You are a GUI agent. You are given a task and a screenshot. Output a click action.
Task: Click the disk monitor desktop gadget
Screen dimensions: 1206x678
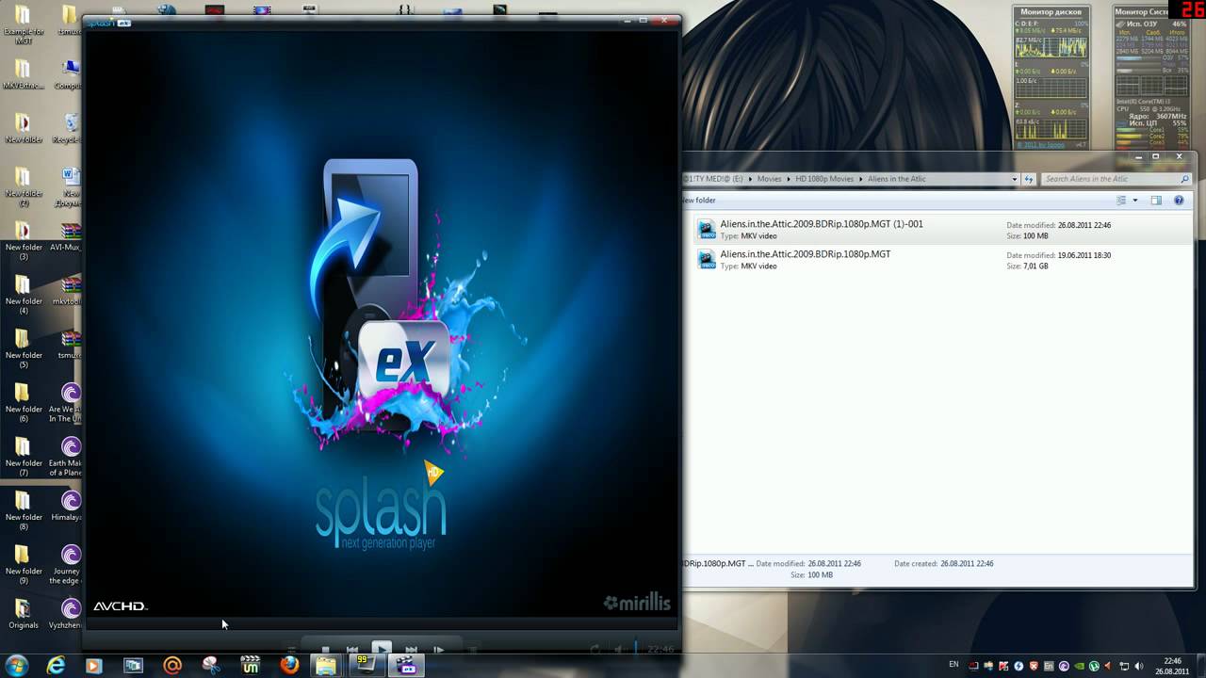tap(1051, 77)
